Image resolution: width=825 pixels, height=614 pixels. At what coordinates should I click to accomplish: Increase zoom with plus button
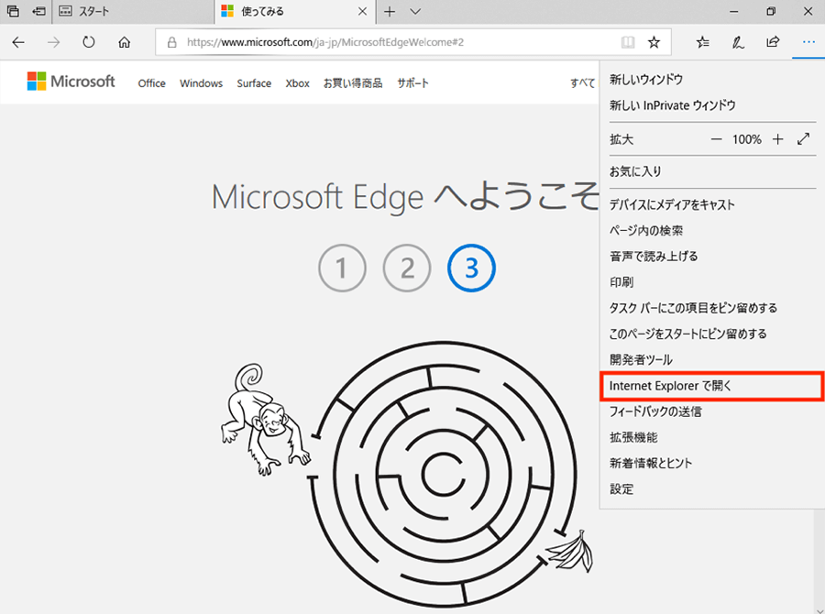[777, 139]
